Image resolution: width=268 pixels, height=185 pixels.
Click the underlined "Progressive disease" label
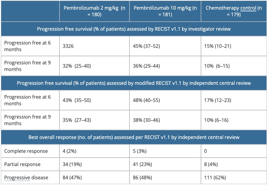click(x=26, y=178)
